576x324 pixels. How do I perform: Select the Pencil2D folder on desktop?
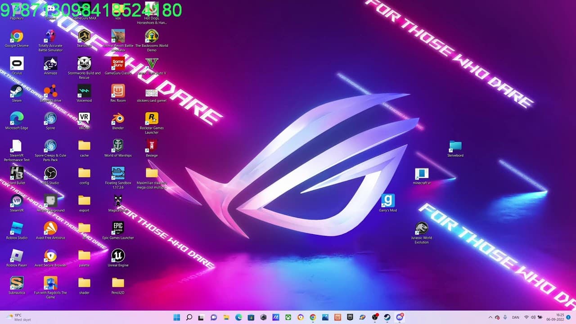(118, 286)
